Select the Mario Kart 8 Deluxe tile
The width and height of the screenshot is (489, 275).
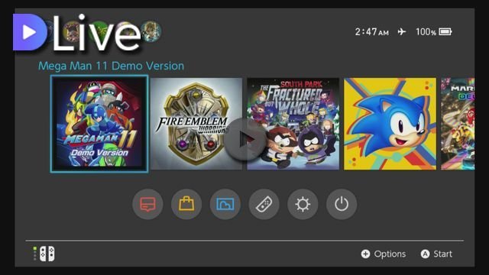[x=458, y=124]
